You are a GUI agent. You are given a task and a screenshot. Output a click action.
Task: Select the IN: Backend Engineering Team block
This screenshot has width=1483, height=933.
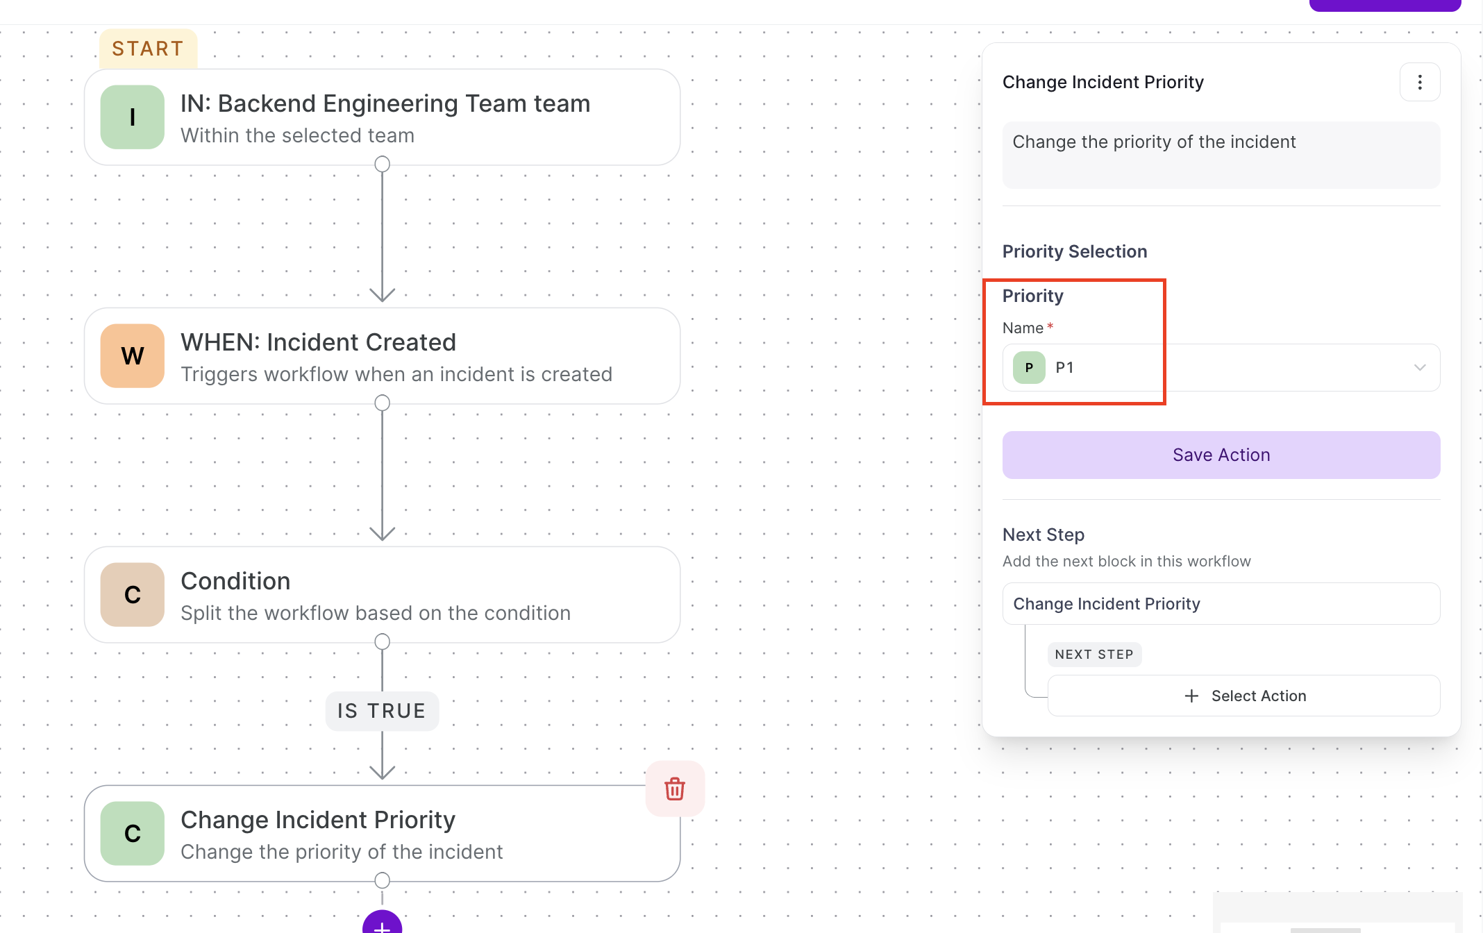(x=382, y=117)
